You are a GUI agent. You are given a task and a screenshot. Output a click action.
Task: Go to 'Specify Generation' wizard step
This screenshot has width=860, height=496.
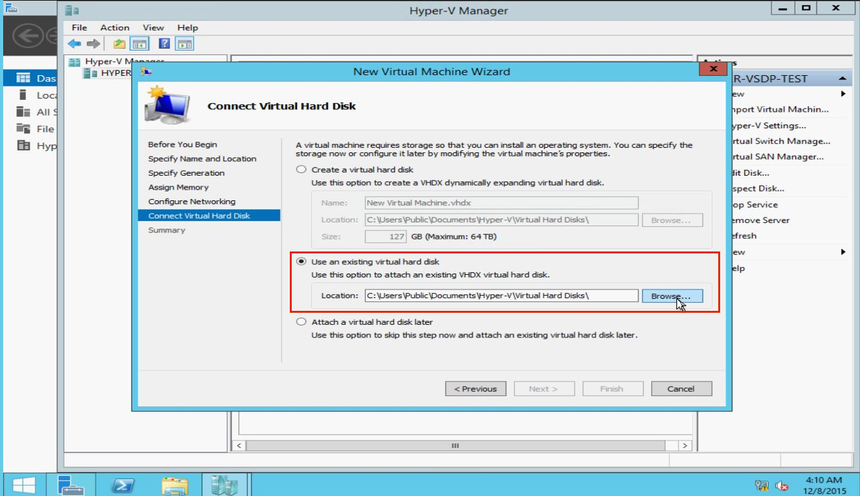point(186,173)
